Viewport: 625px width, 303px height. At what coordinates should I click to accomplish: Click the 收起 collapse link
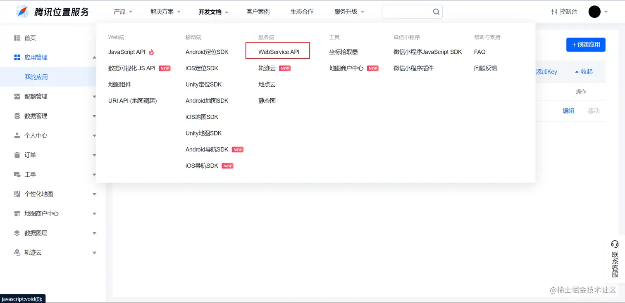(584, 72)
